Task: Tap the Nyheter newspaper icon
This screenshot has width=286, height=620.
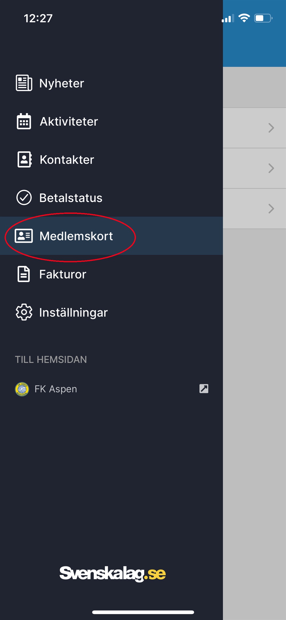Action: (x=24, y=83)
